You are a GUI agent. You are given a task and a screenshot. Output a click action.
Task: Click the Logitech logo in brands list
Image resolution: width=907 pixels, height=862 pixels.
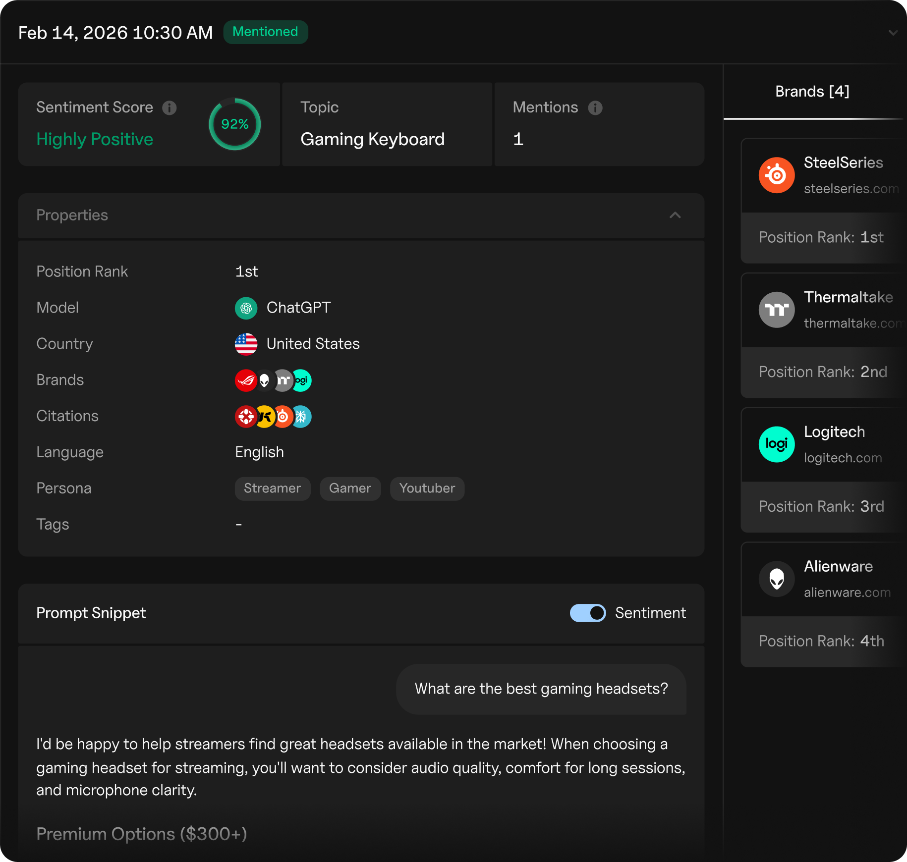pyautogui.click(x=776, y=444)
